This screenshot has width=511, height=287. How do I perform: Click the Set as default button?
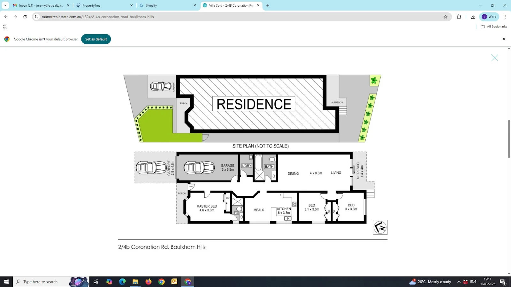96,39
